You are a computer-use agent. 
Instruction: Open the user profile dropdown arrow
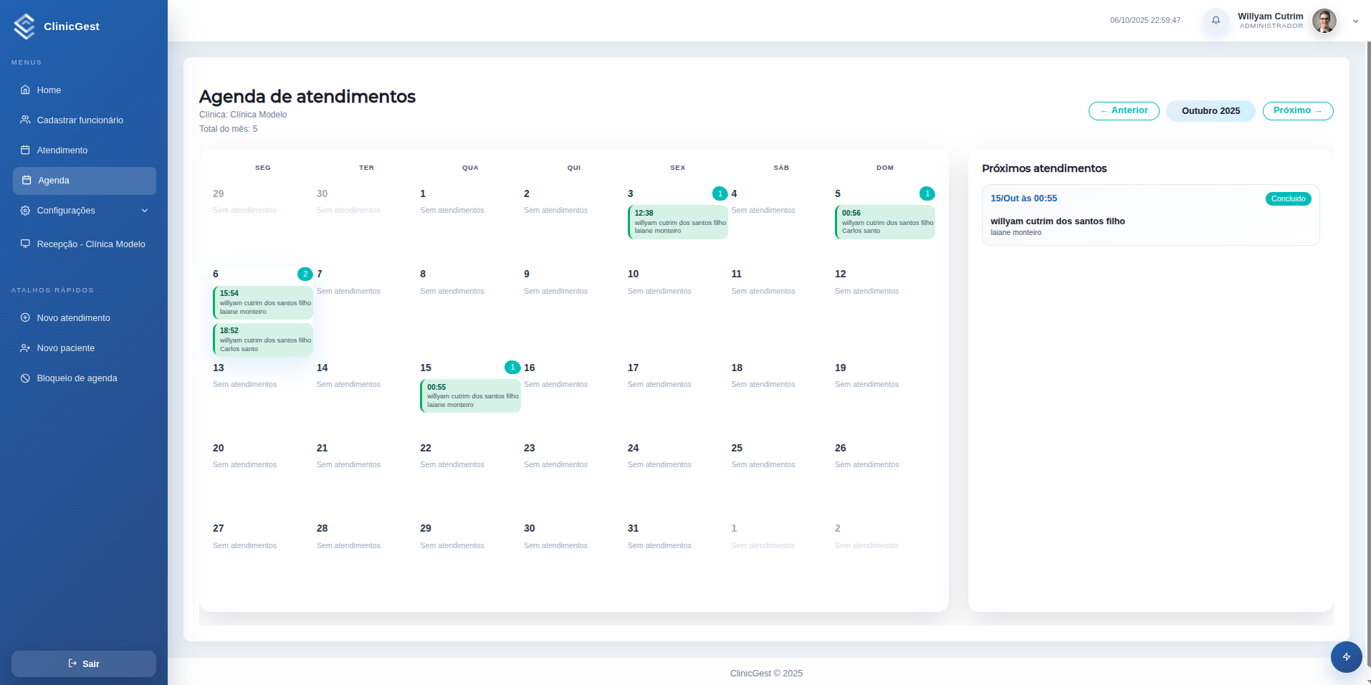click(x=1355, y=21)
